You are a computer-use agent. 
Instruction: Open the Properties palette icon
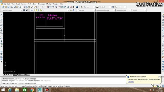59,7
